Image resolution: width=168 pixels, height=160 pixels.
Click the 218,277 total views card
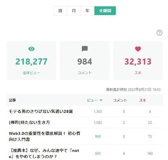tap(31, 60)
